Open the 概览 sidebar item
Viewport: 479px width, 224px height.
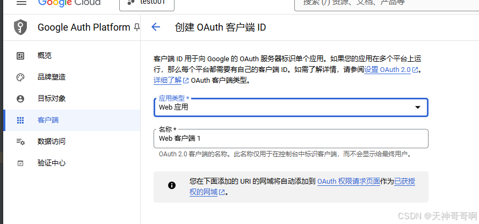(72, 56)
